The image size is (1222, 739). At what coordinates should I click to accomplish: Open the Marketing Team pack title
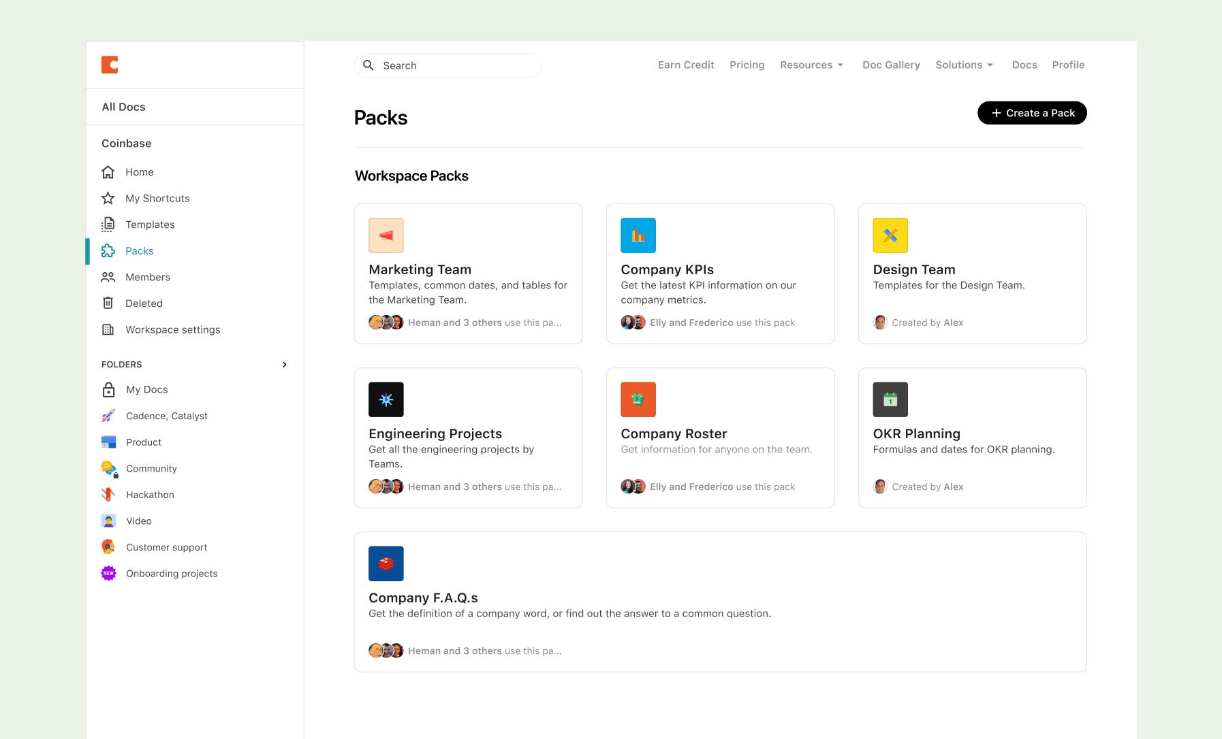pos(420,269)
